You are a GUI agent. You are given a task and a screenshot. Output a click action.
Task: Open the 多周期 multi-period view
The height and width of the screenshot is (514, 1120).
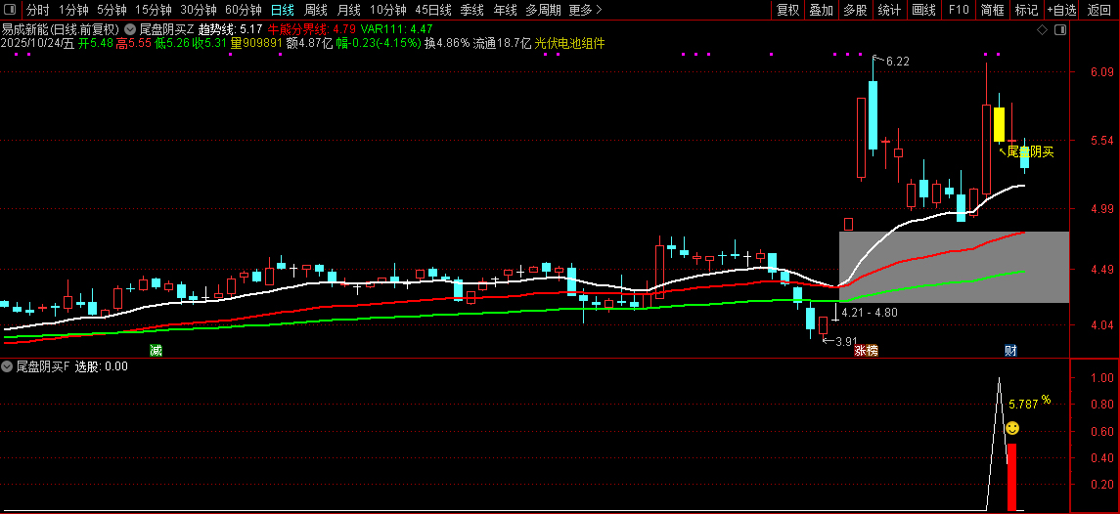[543, 10]
